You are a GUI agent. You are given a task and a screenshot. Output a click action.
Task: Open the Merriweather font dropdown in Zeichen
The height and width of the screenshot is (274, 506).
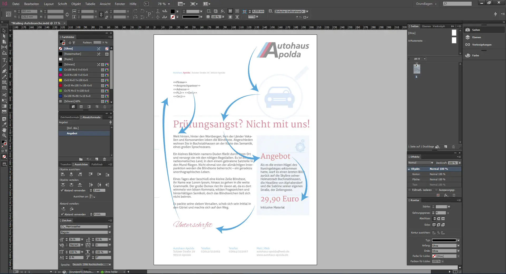pyautogui.click(x=109, y=226)
